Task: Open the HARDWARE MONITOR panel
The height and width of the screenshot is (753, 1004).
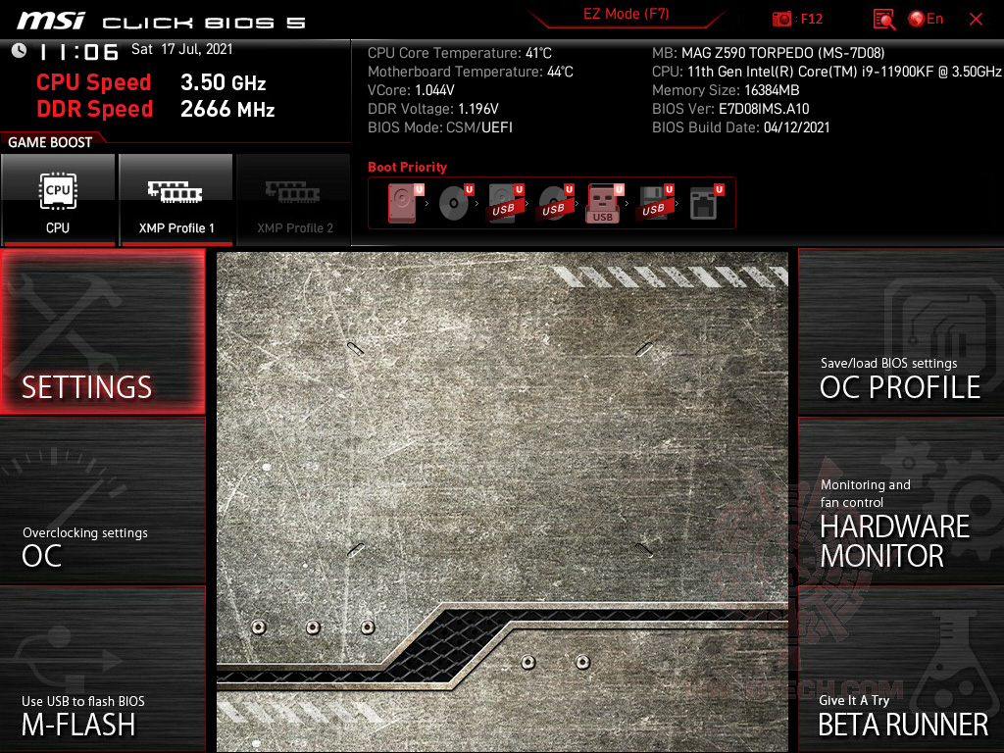Action: pos(902,502)
